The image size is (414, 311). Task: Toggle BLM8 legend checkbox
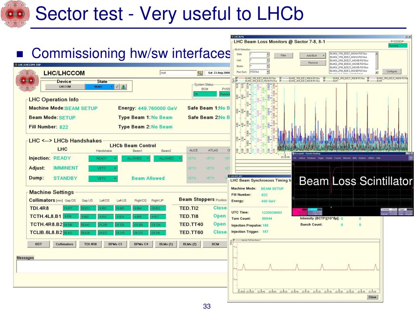click(368, 81)
